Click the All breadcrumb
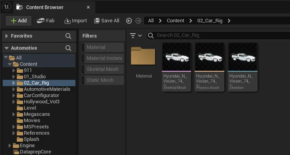Image resolution: width=290 pixels, height=155 pixels. click(151, 21)
